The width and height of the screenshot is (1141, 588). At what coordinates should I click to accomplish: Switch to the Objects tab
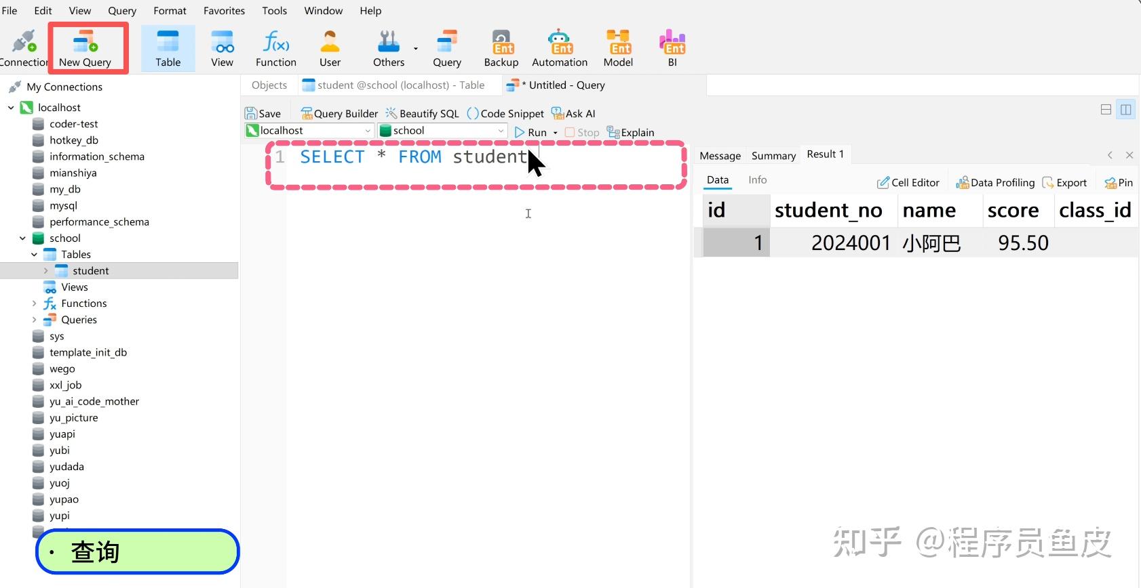[269, 85]
